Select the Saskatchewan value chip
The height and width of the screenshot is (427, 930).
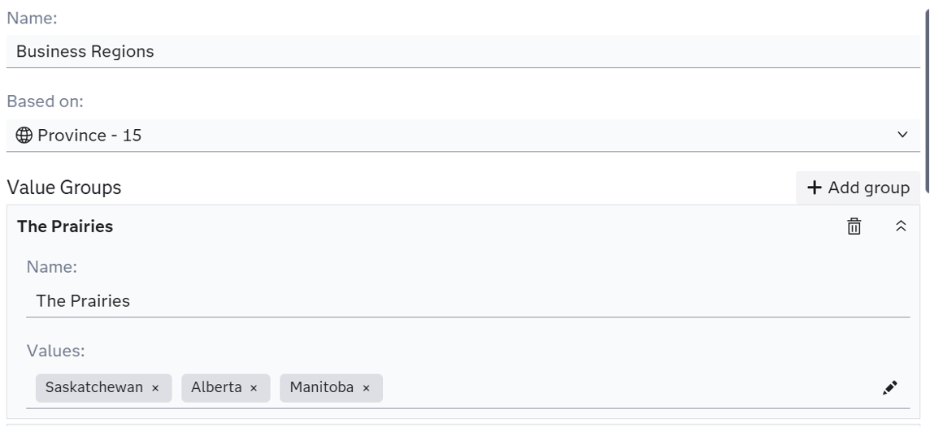(93, 388)
